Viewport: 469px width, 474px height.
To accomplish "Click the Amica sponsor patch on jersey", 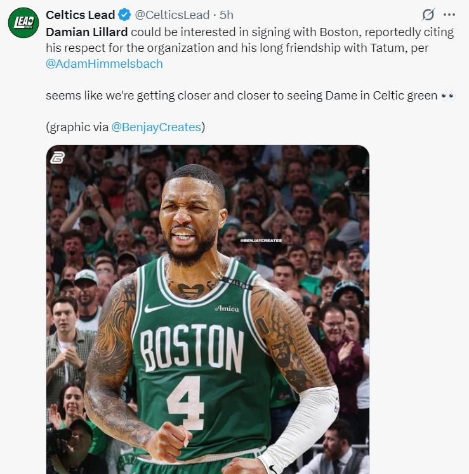I will coord(227,309).
